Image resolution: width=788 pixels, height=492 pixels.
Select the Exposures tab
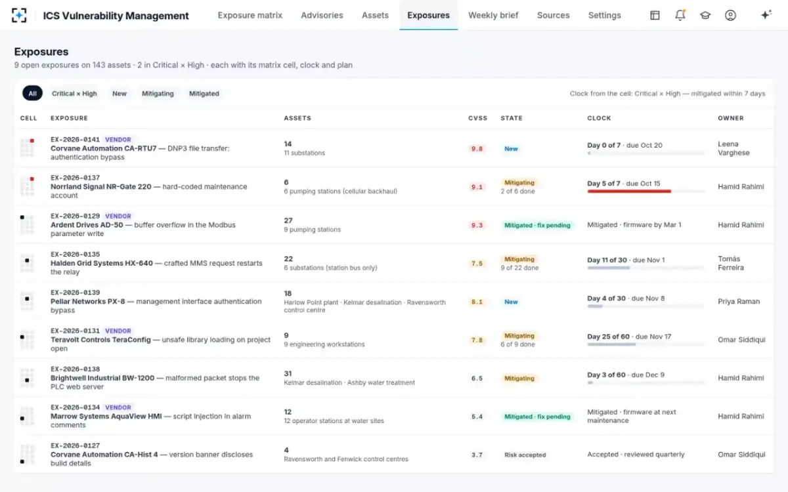(x=428, y=15)
